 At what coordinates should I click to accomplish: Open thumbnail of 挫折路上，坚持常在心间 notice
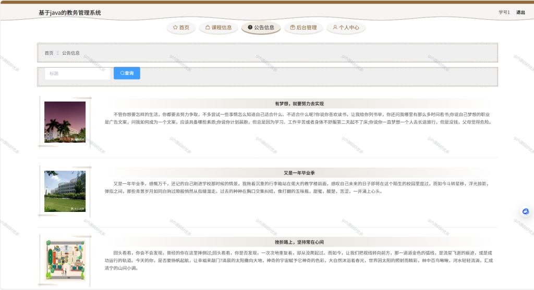(x=65, y=260)
